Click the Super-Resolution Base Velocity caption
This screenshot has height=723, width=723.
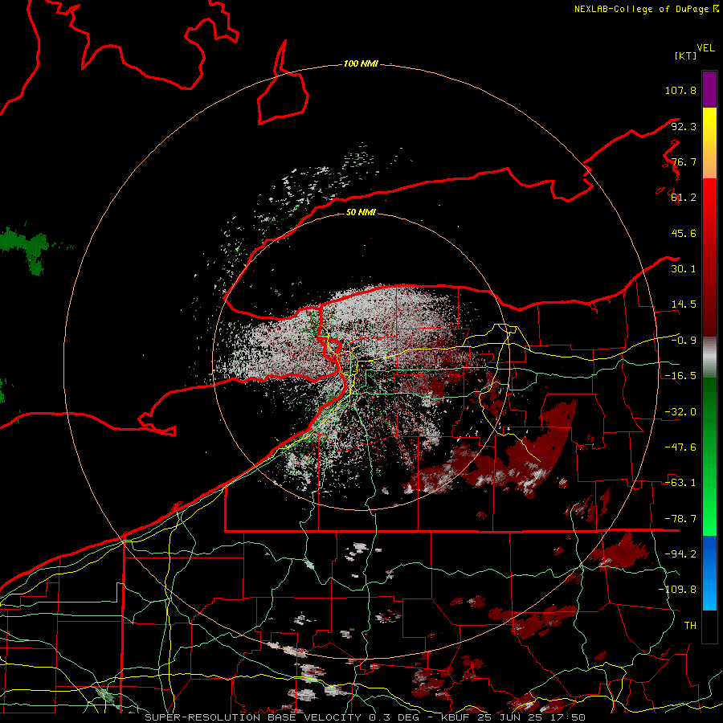pos(366,717)
